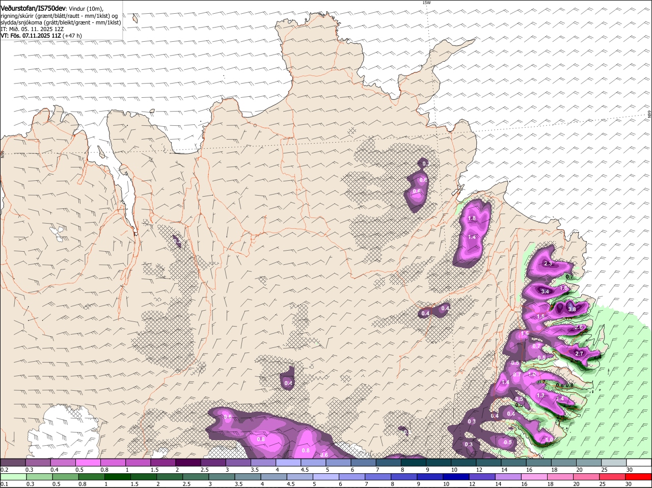Pick top legend swatch between 4 and 4.5
This screenshot has height=488, width=652.
[288, 463]
